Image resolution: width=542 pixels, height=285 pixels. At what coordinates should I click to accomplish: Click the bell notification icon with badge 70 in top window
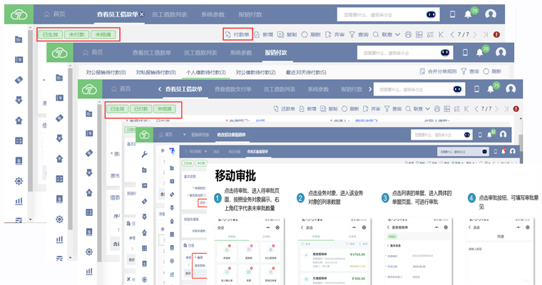468,14
